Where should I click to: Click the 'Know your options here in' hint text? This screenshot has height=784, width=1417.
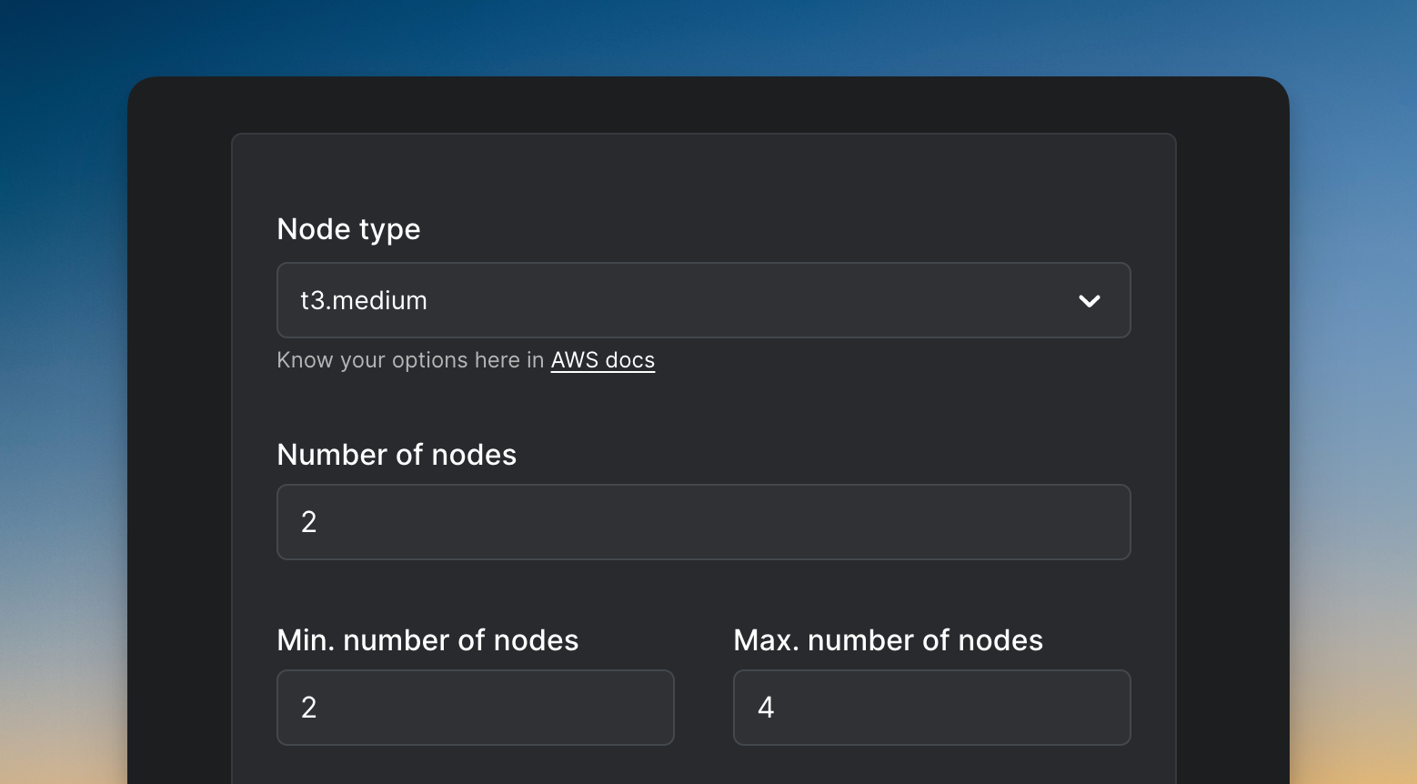410,360
